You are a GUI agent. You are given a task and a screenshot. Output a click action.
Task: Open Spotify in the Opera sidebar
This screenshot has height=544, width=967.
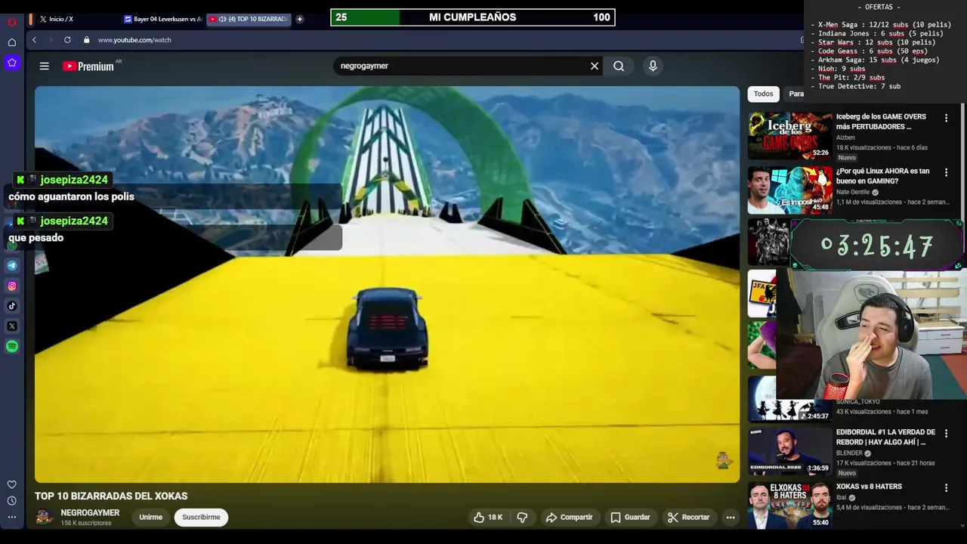[x=12, y=347]
